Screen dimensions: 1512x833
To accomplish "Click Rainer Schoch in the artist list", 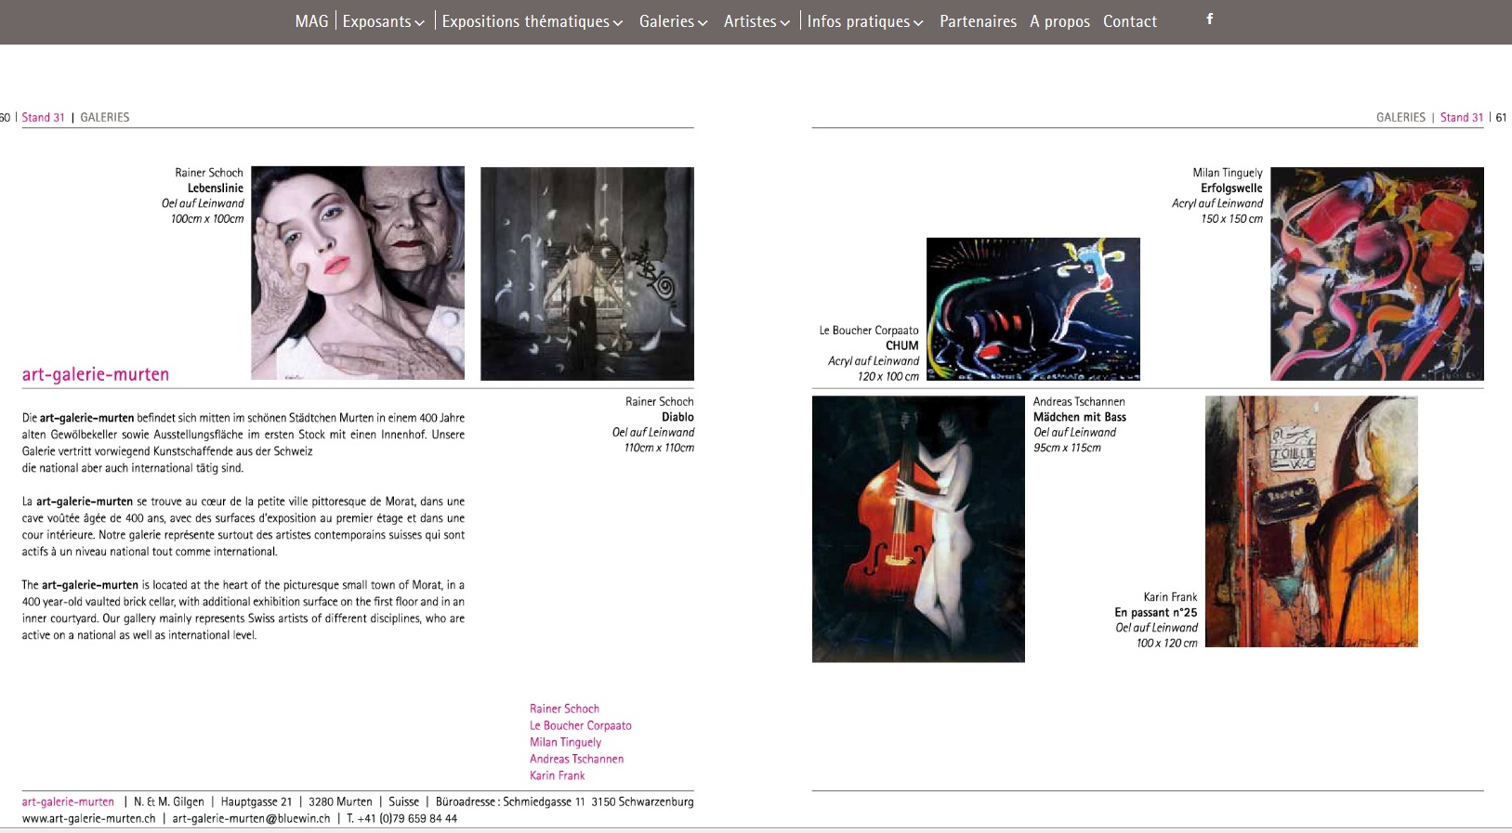I will coord(564,709).
